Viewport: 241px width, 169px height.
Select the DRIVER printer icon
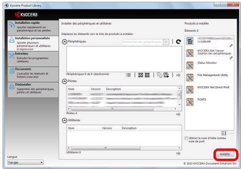click(x=190, y=41)
